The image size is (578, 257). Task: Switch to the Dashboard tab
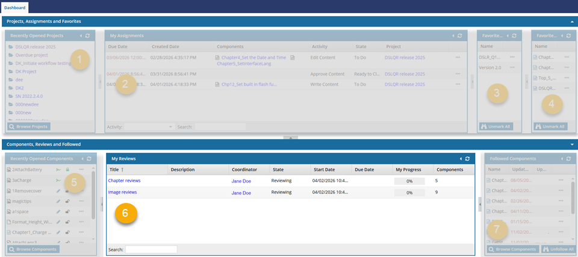point(14,7)
